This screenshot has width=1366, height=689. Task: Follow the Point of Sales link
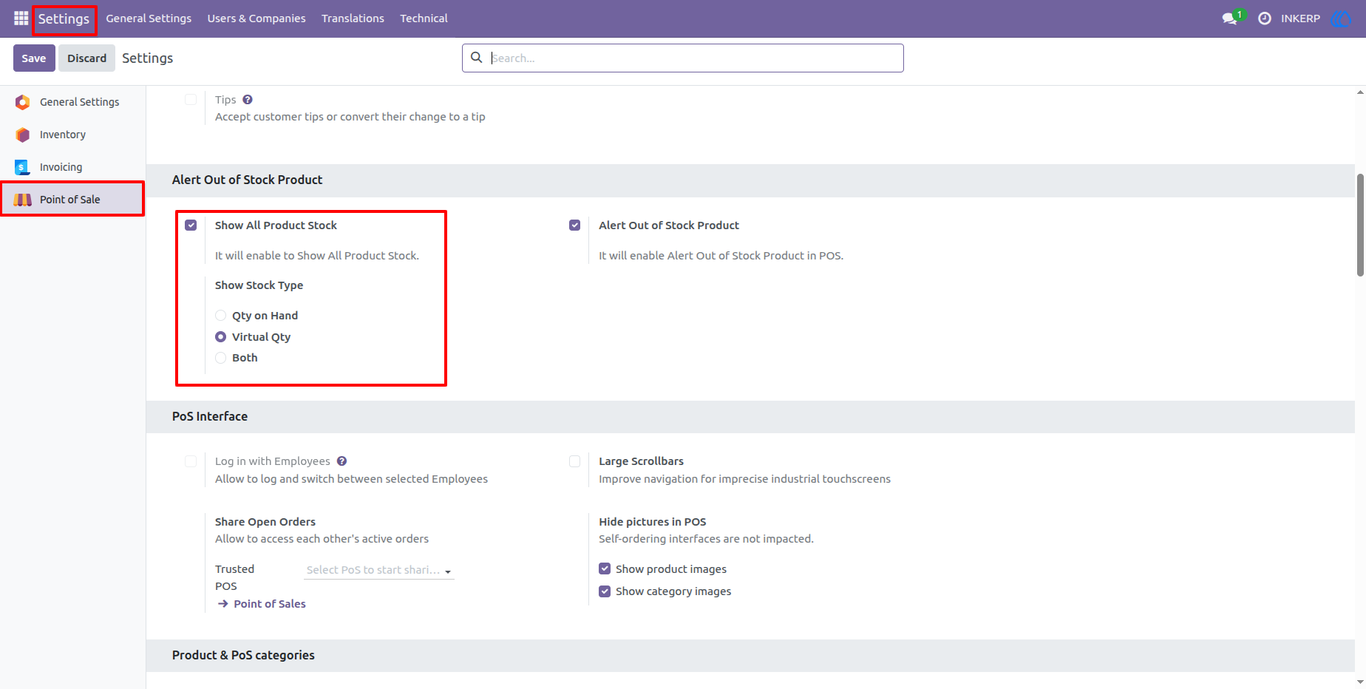270,604
